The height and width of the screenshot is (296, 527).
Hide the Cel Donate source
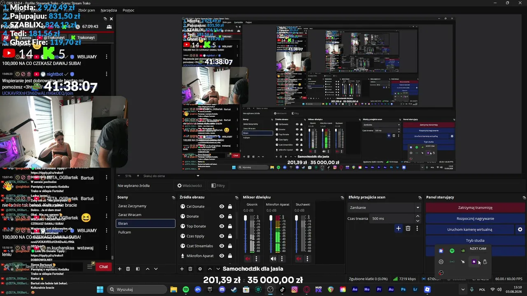(x=222, y=206)
